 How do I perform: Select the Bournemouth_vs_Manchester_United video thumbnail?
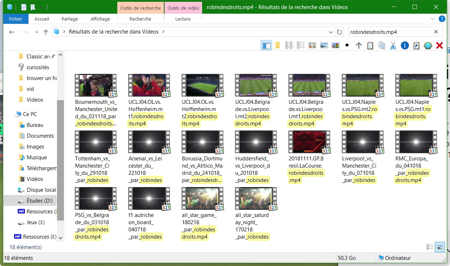click(96, 85)
